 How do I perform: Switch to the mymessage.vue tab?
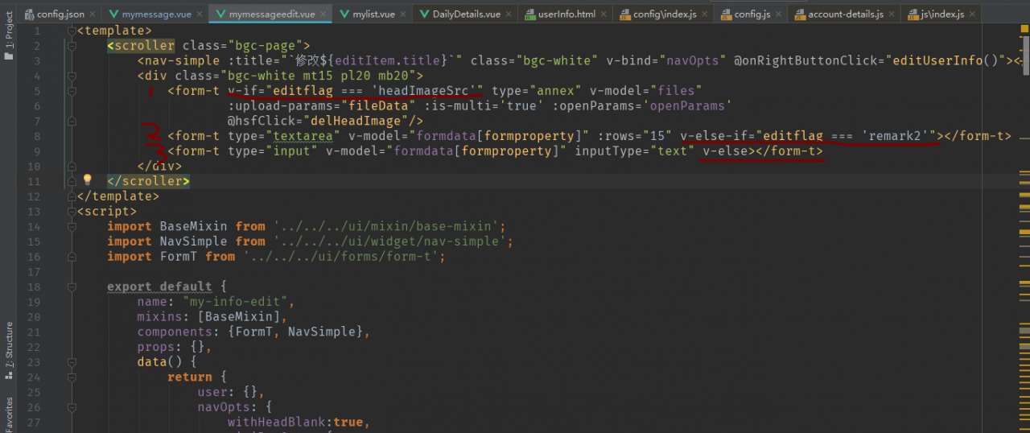(x=156, y=14)
